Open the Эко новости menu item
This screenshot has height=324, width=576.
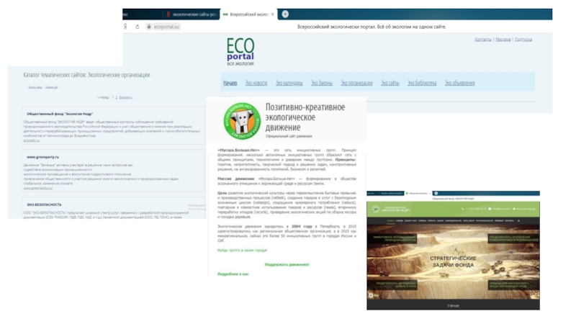point(256,83)
